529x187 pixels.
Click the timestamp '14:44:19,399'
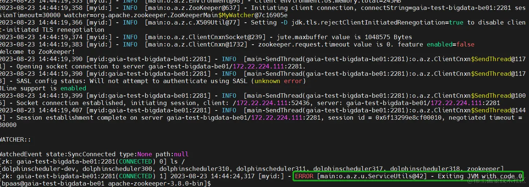[60, 96]
